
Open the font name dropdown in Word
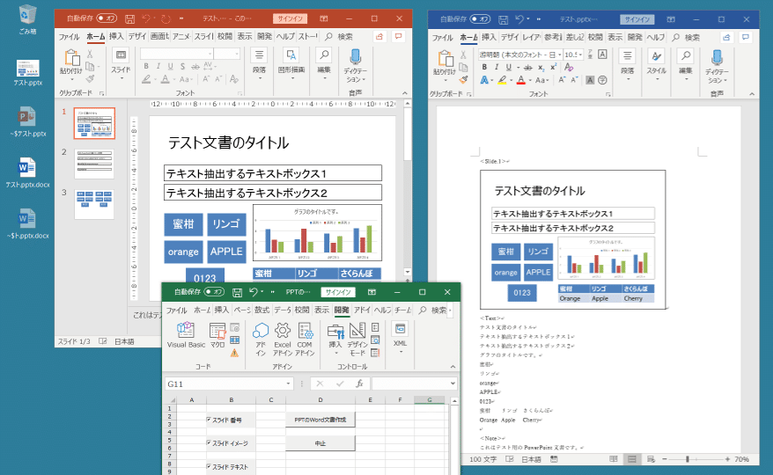(x=560, y=55)
